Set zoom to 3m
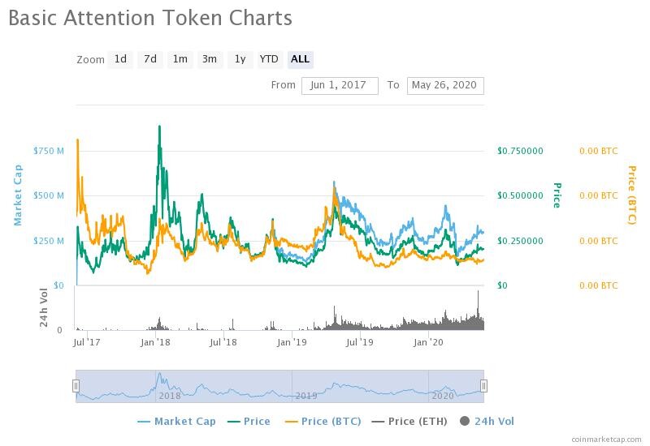The width and height of the screenshot is (650, 446). coord(210,59)
